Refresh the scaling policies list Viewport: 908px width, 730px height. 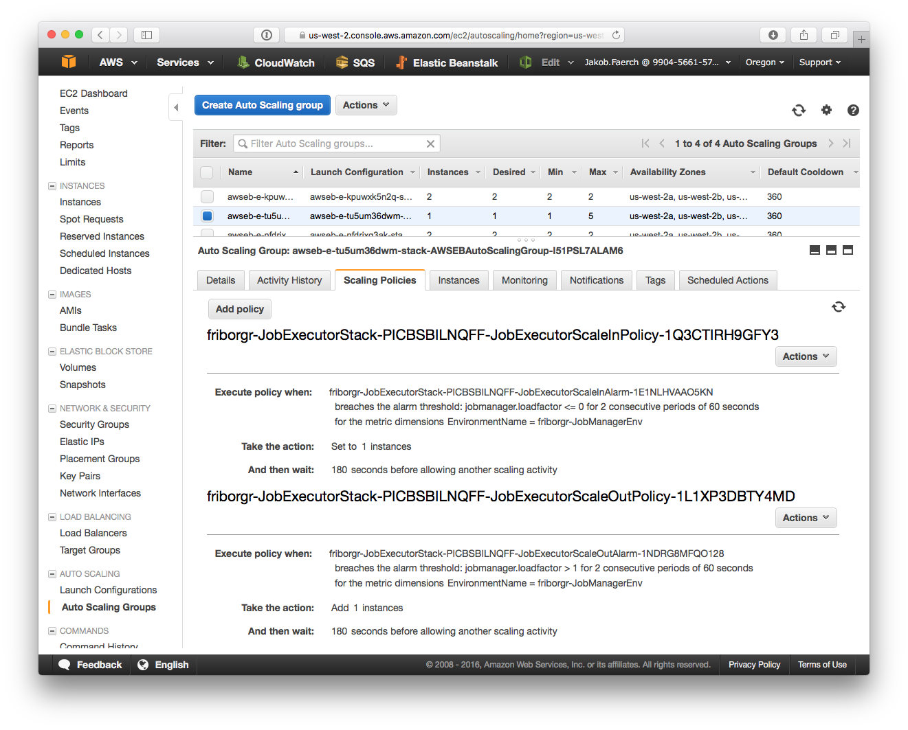coord(839,307)
